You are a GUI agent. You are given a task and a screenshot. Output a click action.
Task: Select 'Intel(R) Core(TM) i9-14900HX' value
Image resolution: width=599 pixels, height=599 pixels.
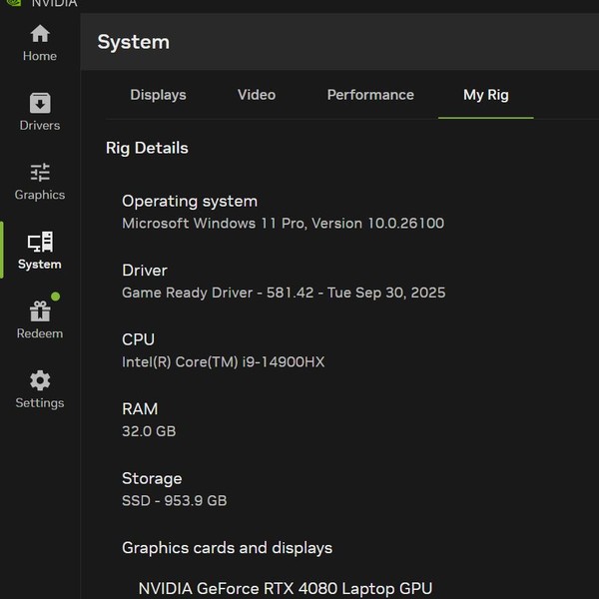point(223,361)
